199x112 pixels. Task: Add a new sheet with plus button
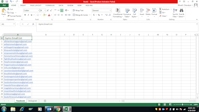click(x=45, y=101)
